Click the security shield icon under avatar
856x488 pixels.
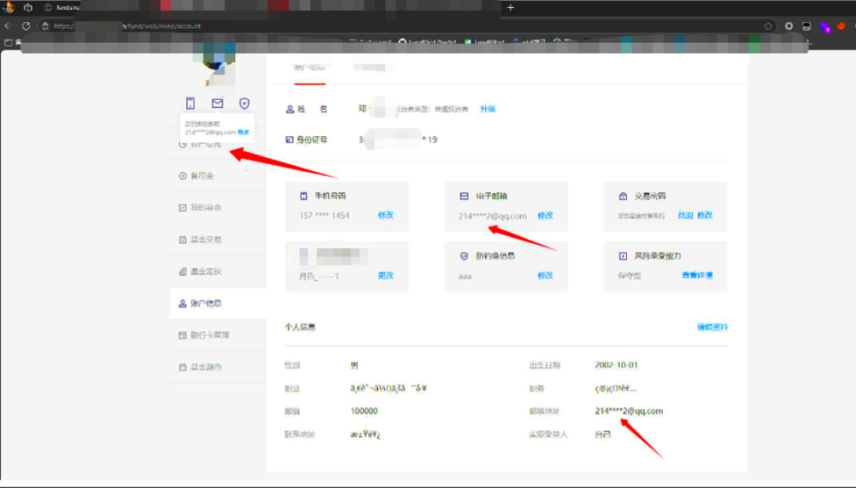click(x=245, y=103)
